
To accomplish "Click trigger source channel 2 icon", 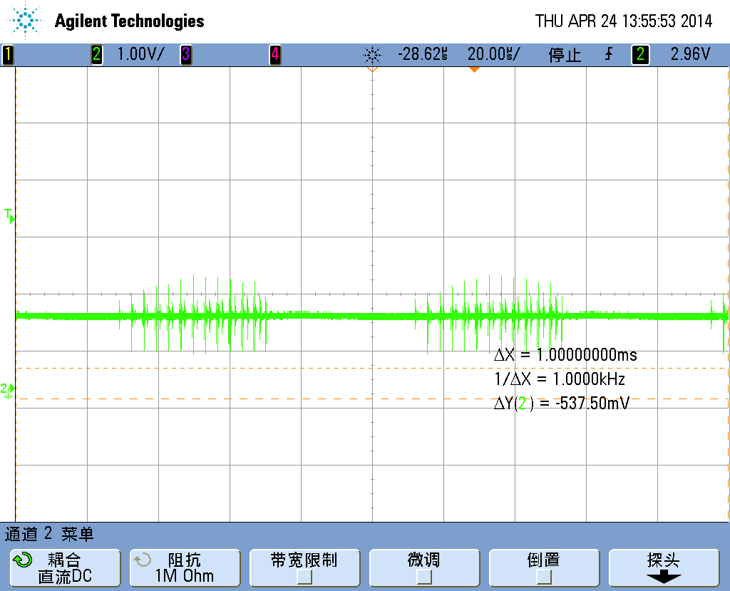I will coord(640,54).
